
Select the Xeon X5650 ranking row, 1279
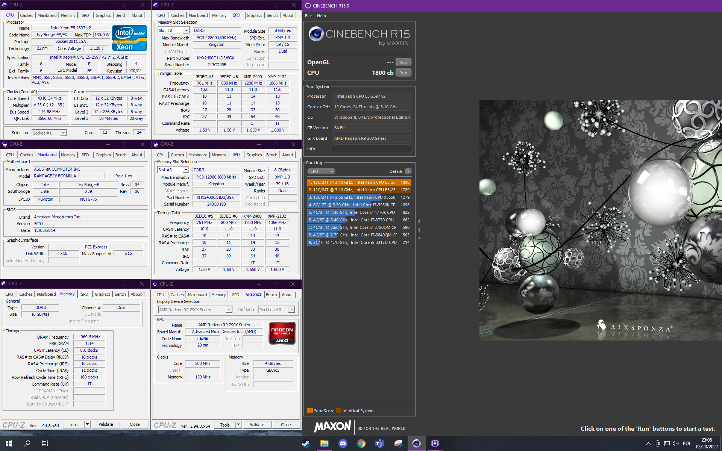[359, 197]
